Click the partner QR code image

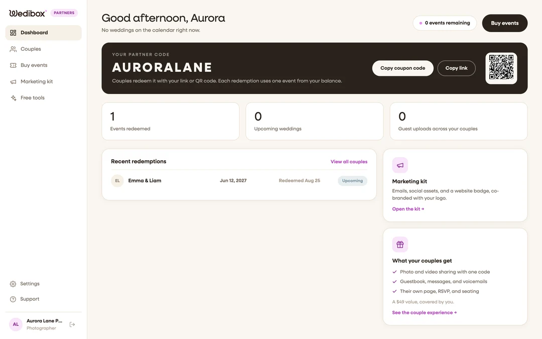point(501,68)
